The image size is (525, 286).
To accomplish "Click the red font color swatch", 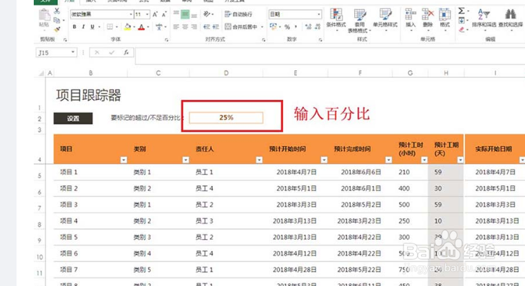I will [141, 27].
